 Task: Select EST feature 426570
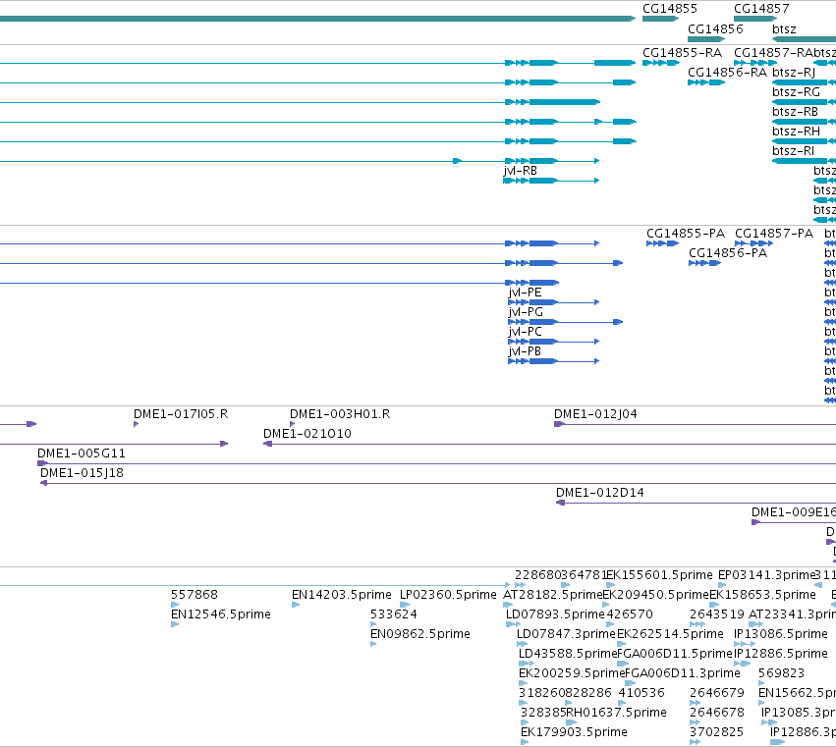pyautogui.click(x=610, y=624)
